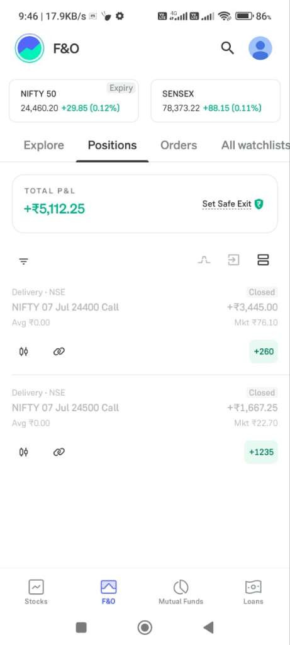Open option chain link for 24500 Call
The width and height of the screenshot is (290, 645).
59,452
